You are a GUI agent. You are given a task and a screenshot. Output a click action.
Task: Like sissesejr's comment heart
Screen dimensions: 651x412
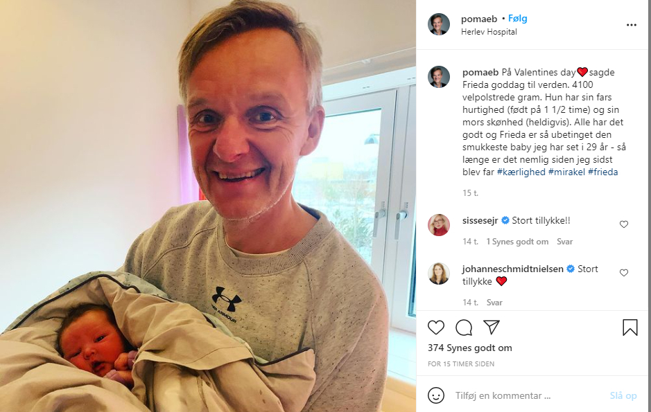point(623,224)
